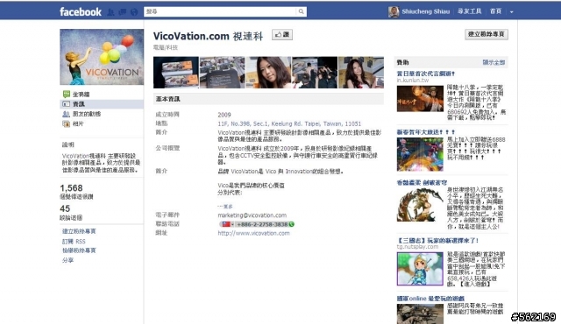Click the +886-2-2758-3838 phone number

tap(262, 224)
